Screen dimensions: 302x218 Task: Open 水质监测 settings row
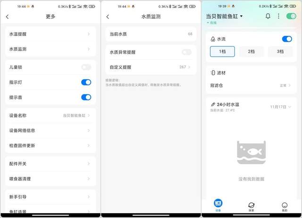pyautogui.click(x=50, y=49)
